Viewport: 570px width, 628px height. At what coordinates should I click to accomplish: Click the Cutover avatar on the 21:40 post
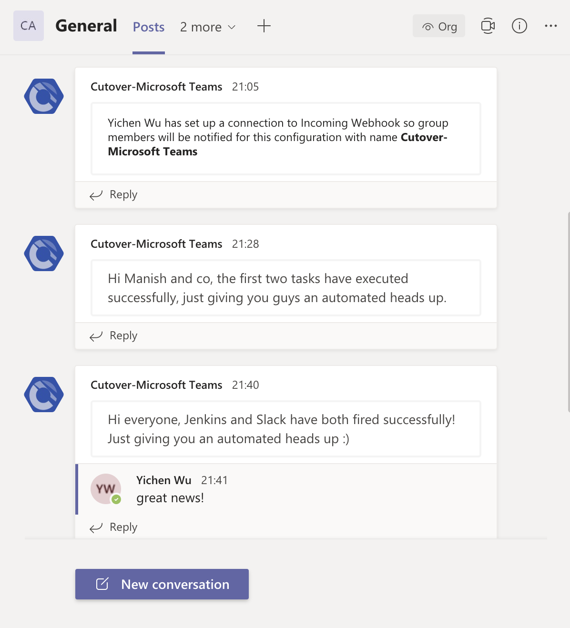point(44,395)
